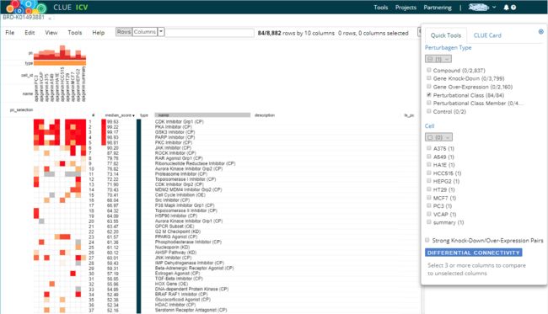Open Cell select-all dropdown
The height and width of the screenshot is (314, 548).
(438, 137)
